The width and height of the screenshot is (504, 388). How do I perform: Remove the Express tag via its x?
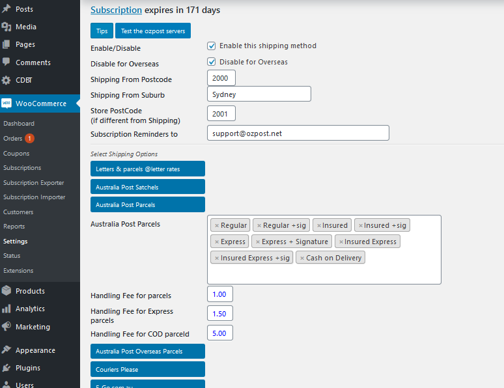217,242
